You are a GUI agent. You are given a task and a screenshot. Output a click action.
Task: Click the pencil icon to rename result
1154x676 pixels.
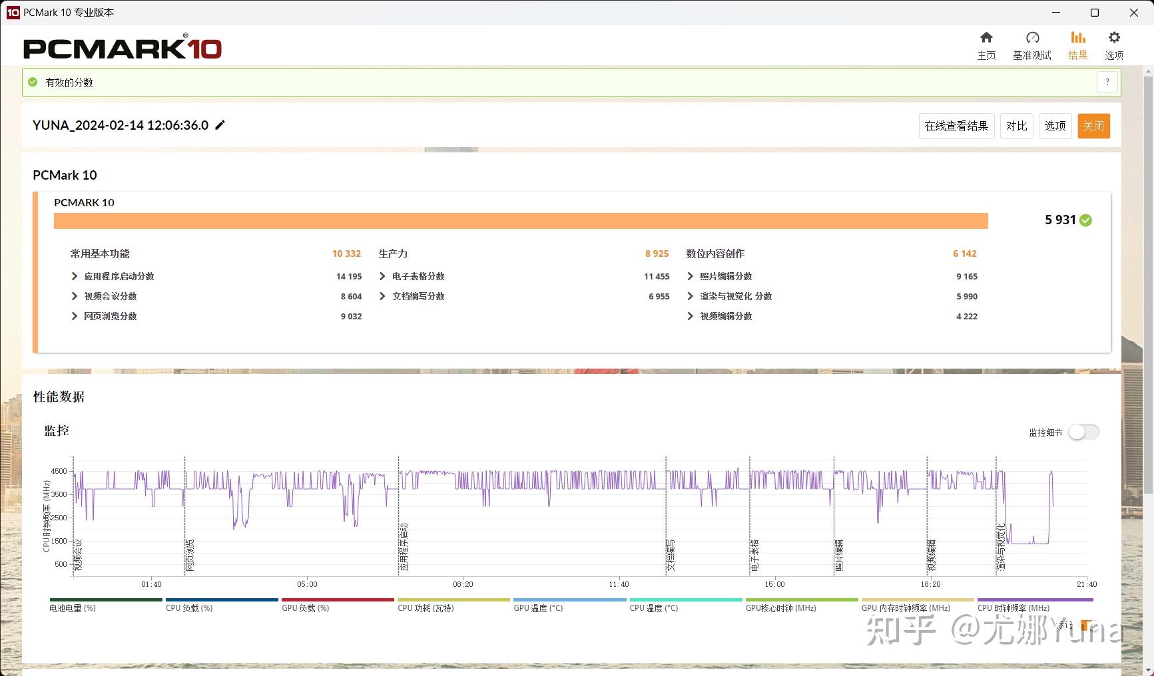pos(220,125)
